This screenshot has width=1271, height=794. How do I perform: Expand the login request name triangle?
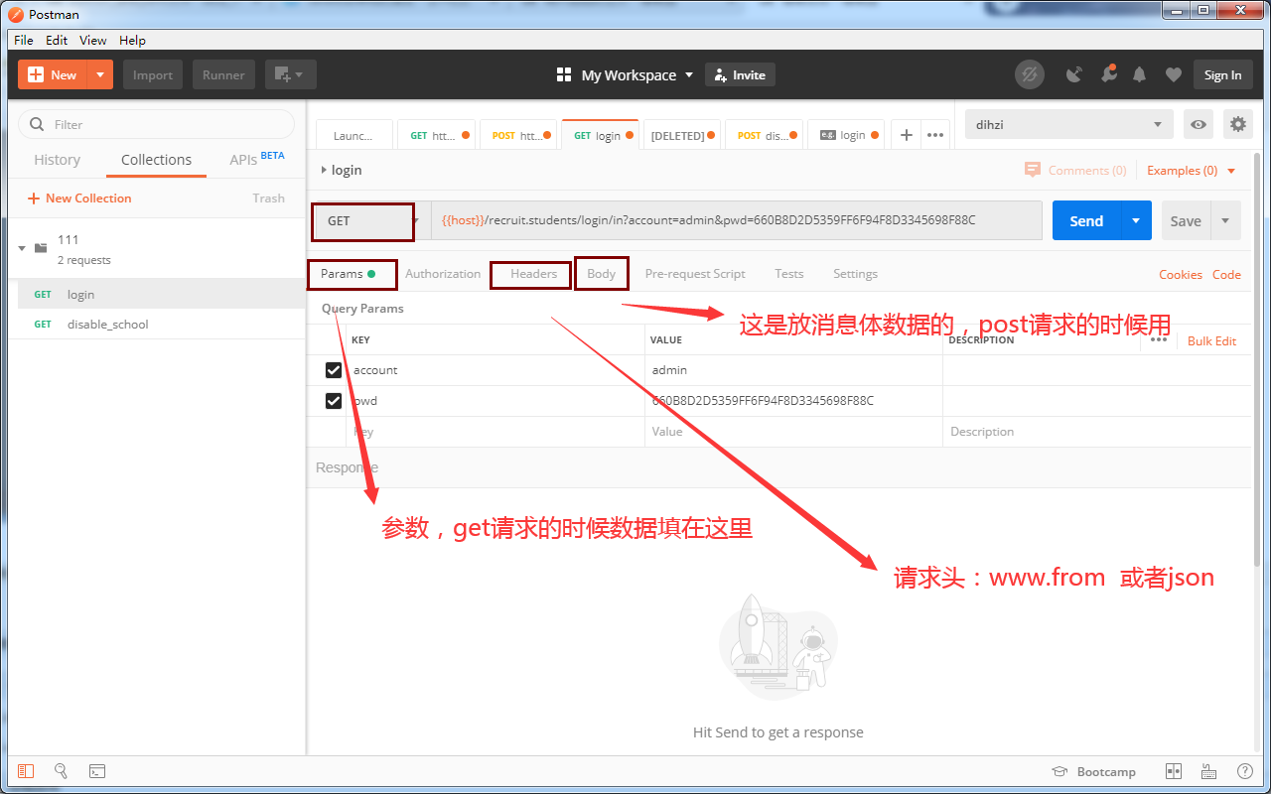pos(324,170)
